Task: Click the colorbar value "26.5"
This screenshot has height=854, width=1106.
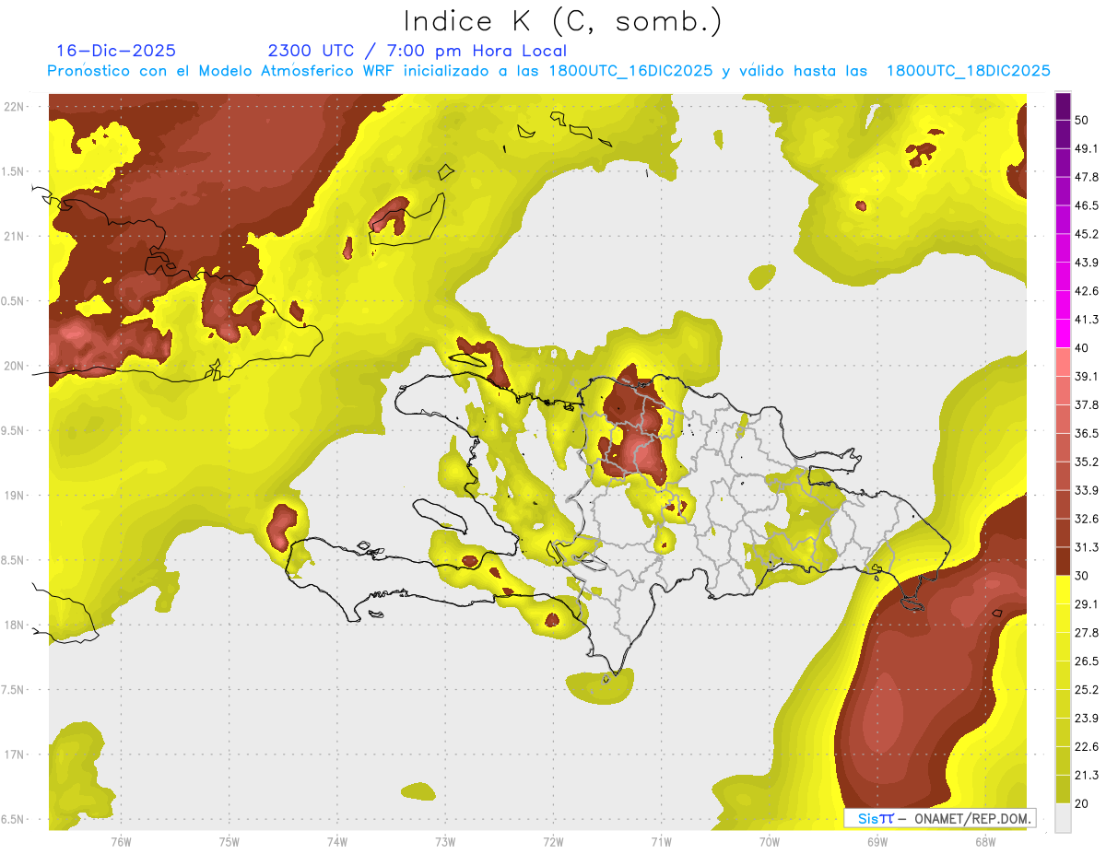Action: pos(1087,661)
